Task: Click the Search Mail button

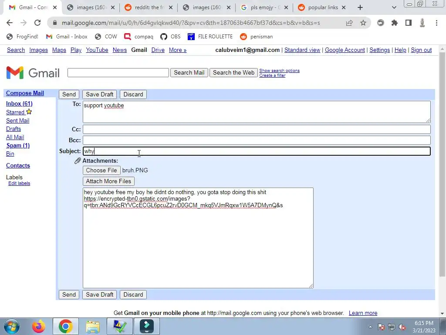Action: (189, 73)
